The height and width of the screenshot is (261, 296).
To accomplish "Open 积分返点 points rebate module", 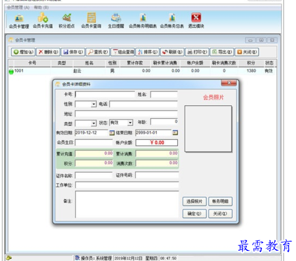I will click(x=67, y=21).
